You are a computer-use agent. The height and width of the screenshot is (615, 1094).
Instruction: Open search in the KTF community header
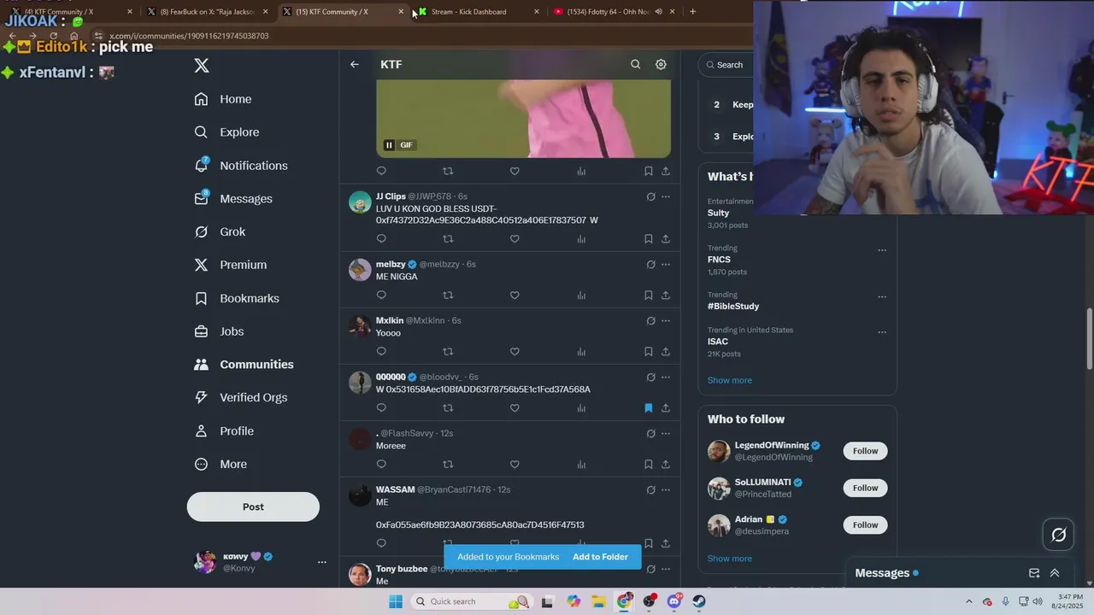coord(635,64)
